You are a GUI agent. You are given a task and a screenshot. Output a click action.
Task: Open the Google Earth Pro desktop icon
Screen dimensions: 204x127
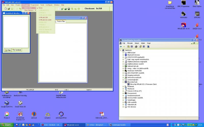[x=7, y=104]
